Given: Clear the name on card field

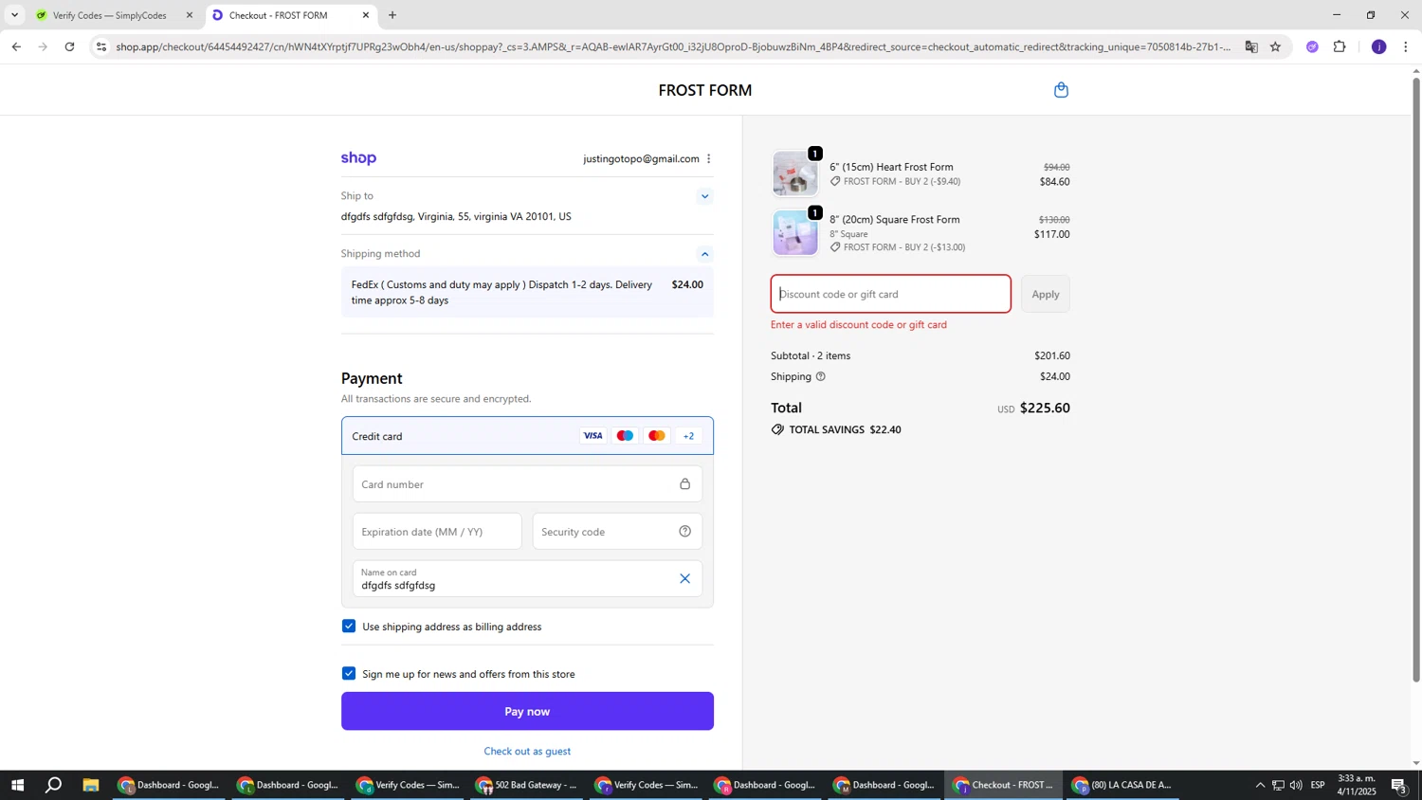Looking at the screenshot, I should click(x=684, y=579).
